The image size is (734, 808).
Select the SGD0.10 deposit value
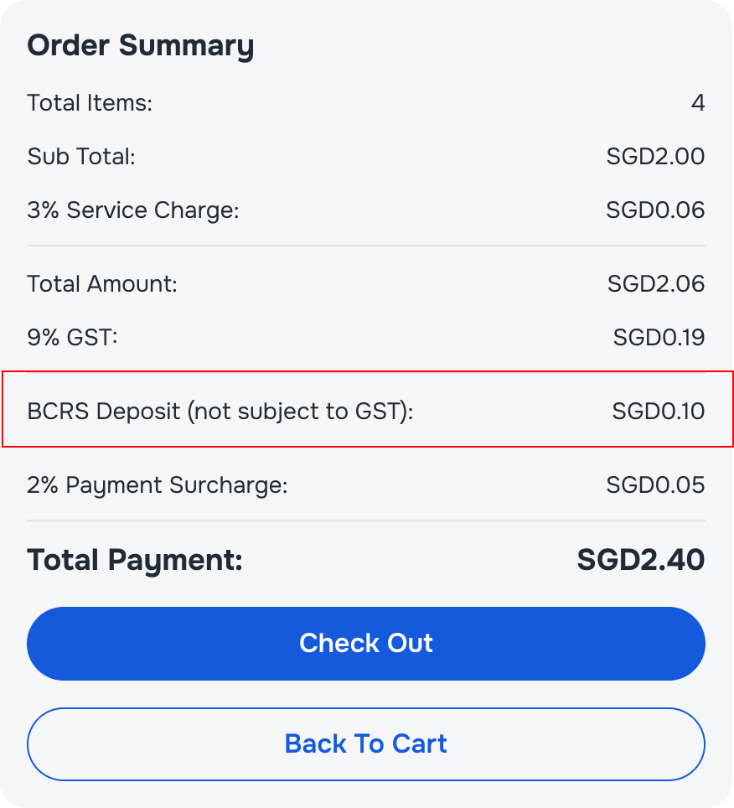tap(659, 412)
